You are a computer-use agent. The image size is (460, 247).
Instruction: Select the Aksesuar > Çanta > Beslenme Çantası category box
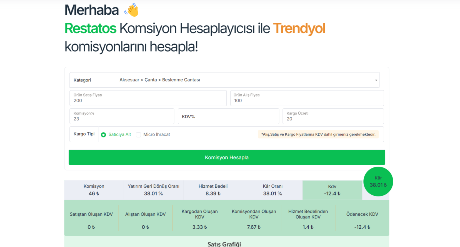pos(248,80)
